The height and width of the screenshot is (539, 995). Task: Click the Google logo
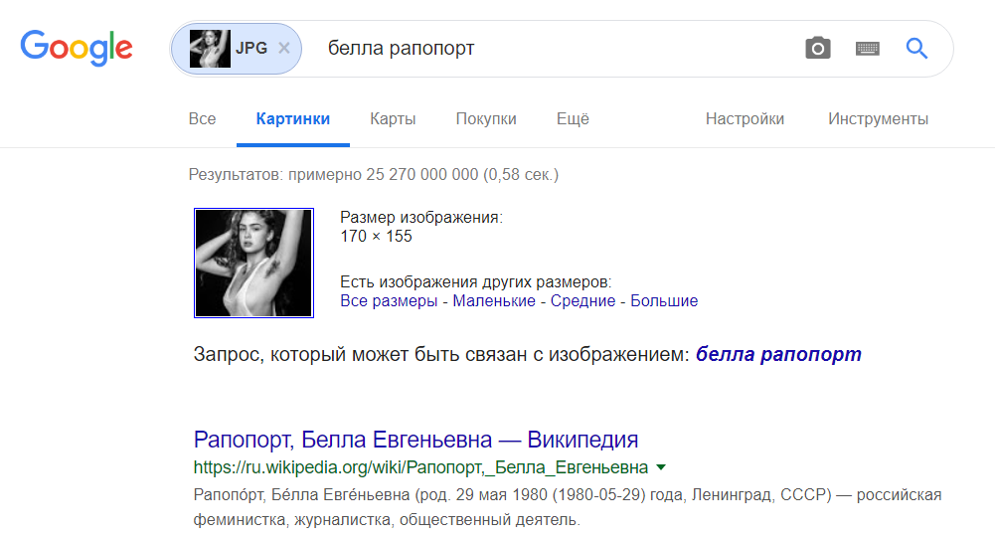(x=77, y=48)
